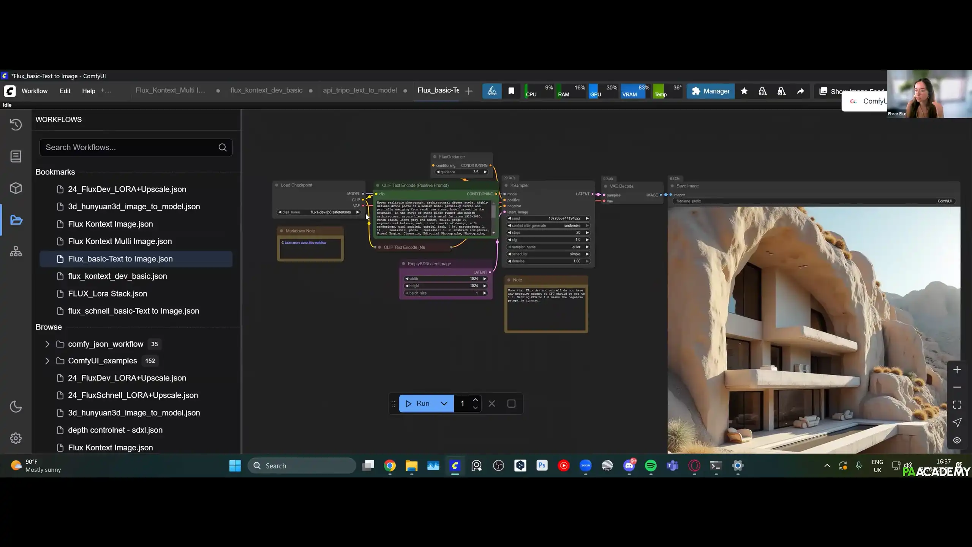
Task: Click the bookmark icon in top toolbar
Action: pos(511,91)
